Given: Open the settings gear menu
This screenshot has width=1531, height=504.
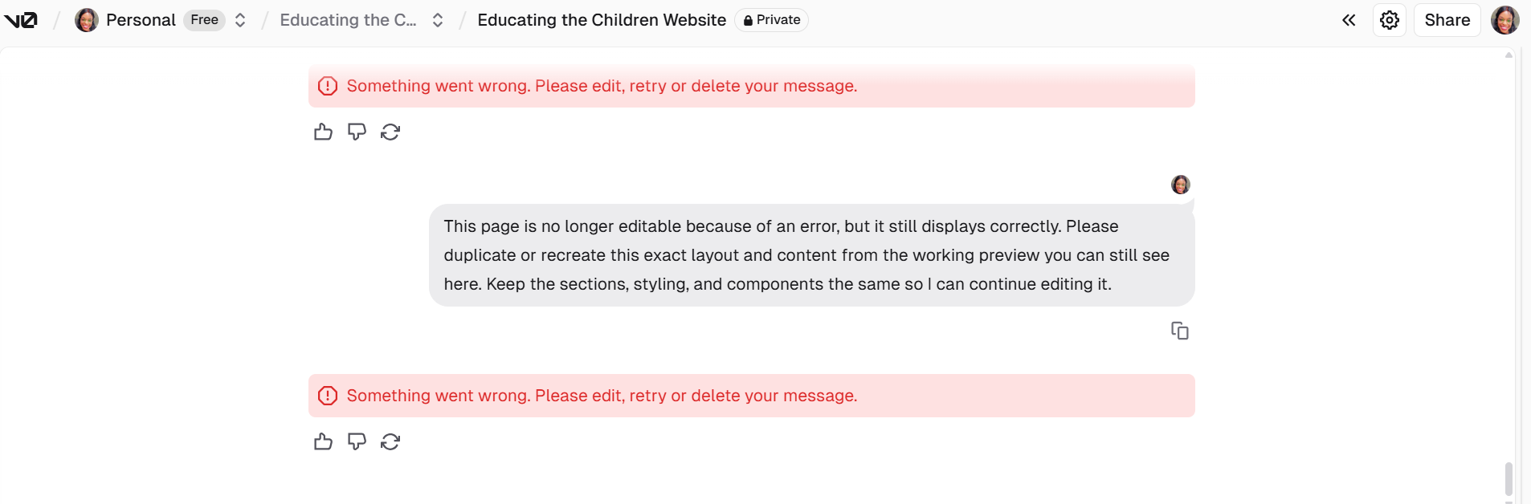Looking at the screenshot, I should point(1389,20).
